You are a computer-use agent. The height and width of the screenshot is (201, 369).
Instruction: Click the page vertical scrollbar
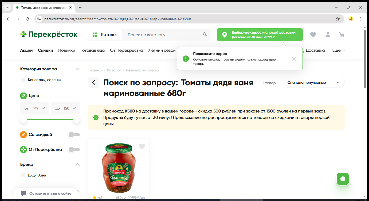[x=365, y=59]
